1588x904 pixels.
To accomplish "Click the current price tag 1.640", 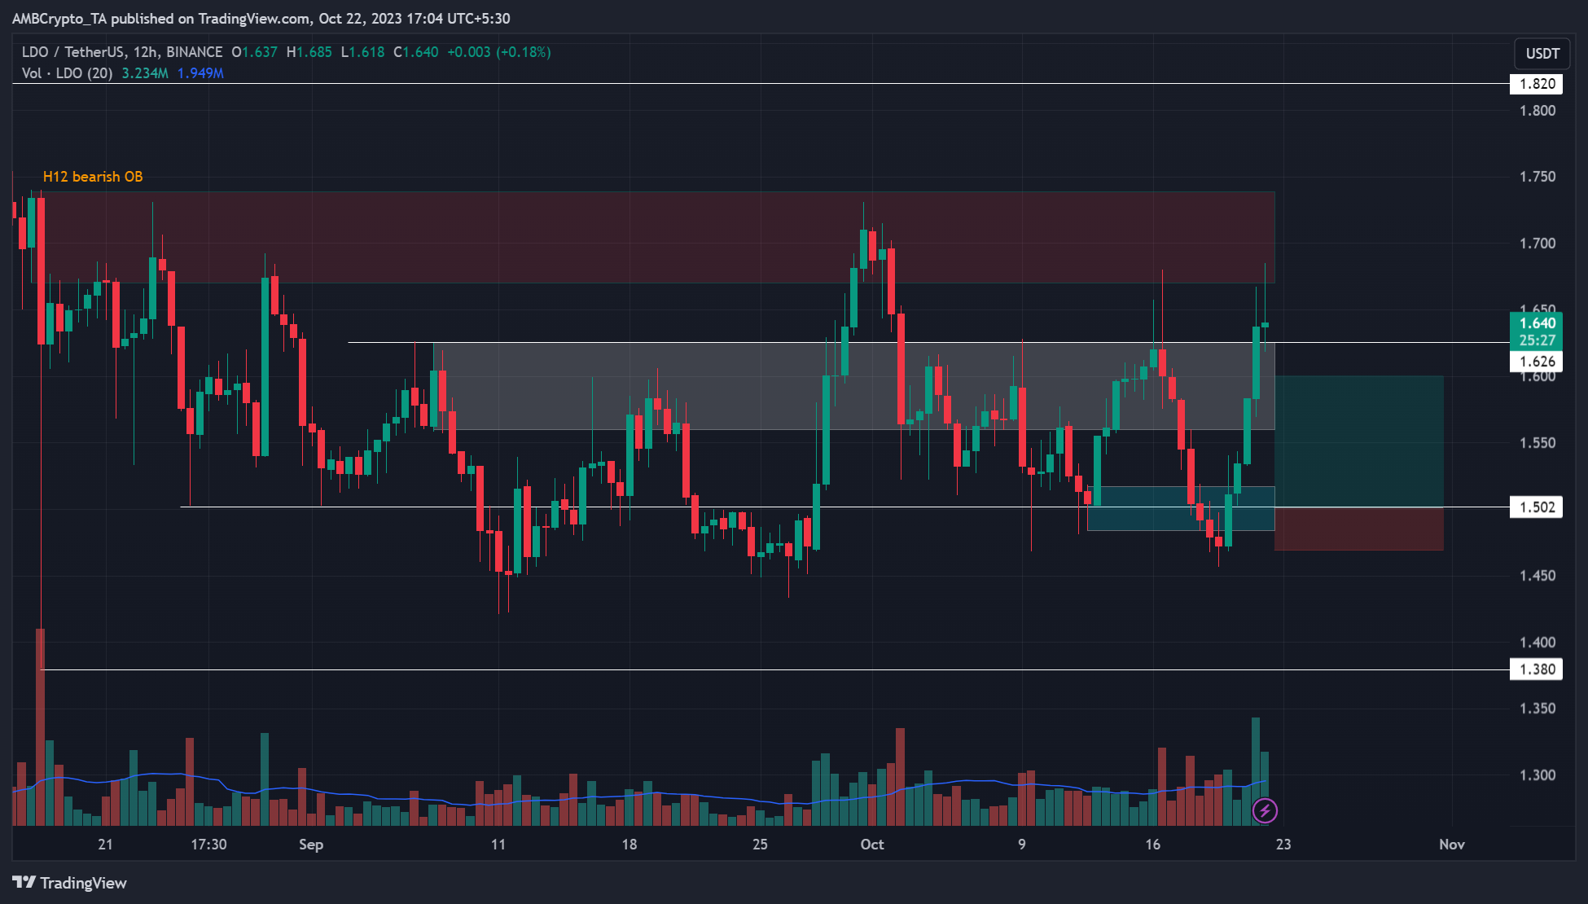I will (x=1537, y=323).
